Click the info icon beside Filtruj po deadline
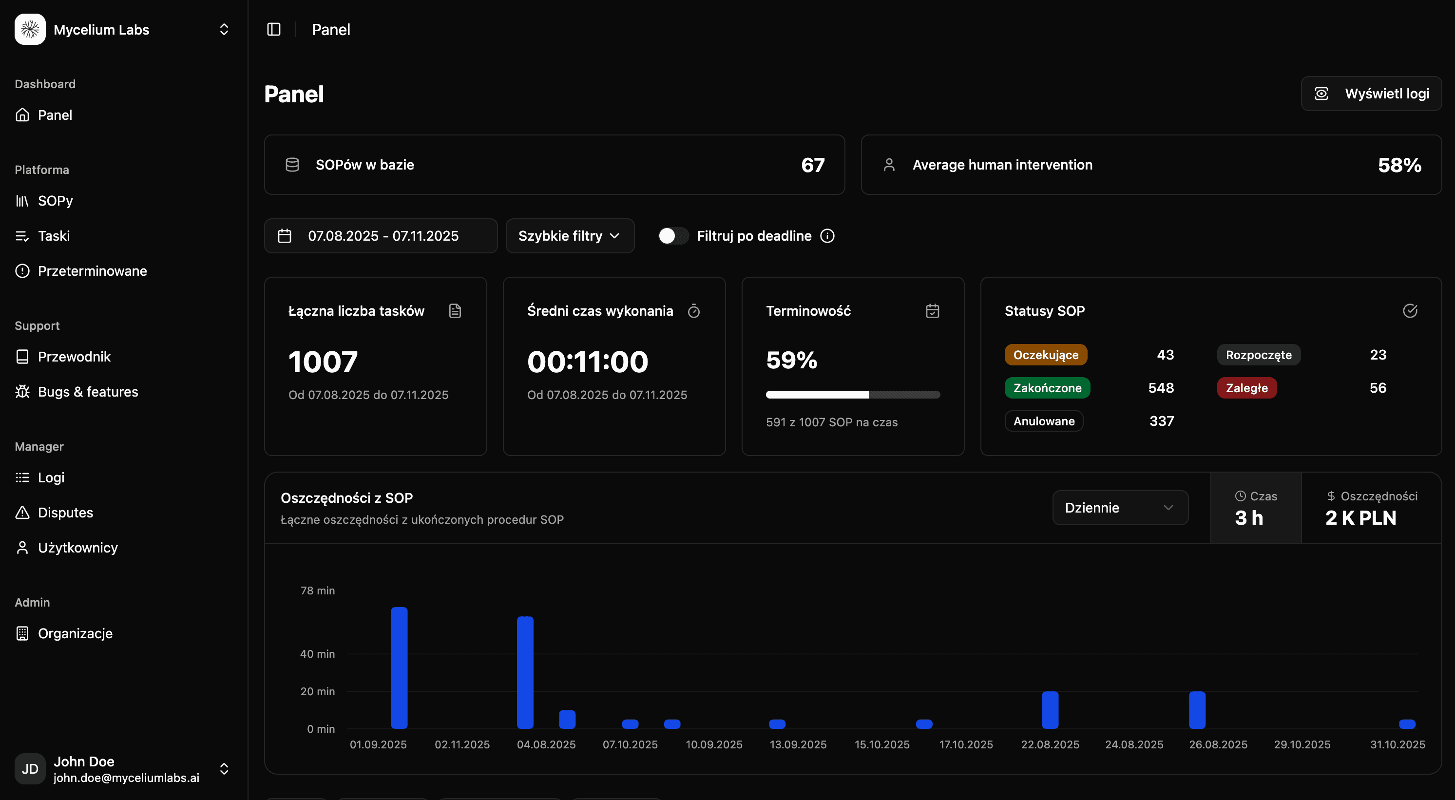Image resolution: width=1455 pixels, height=800 pixels. click(x=827, y=236)
